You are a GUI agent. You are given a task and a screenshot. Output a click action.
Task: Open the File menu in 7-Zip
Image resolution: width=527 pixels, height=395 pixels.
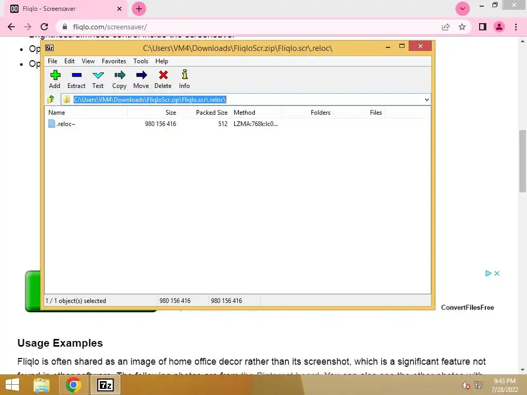point(52,61)
